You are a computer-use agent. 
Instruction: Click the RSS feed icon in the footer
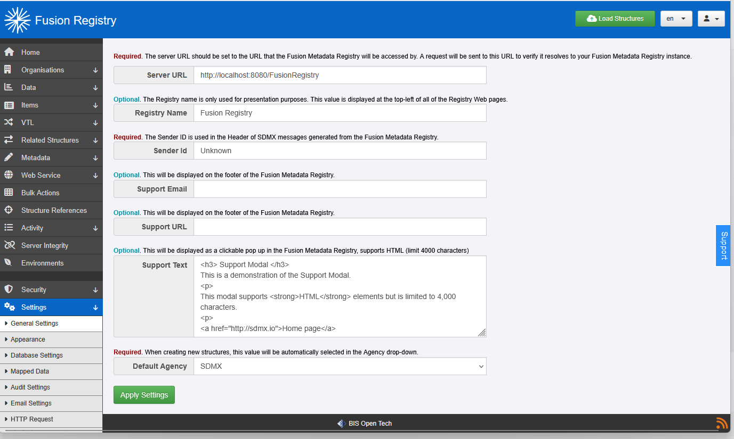tap(722, 424)
